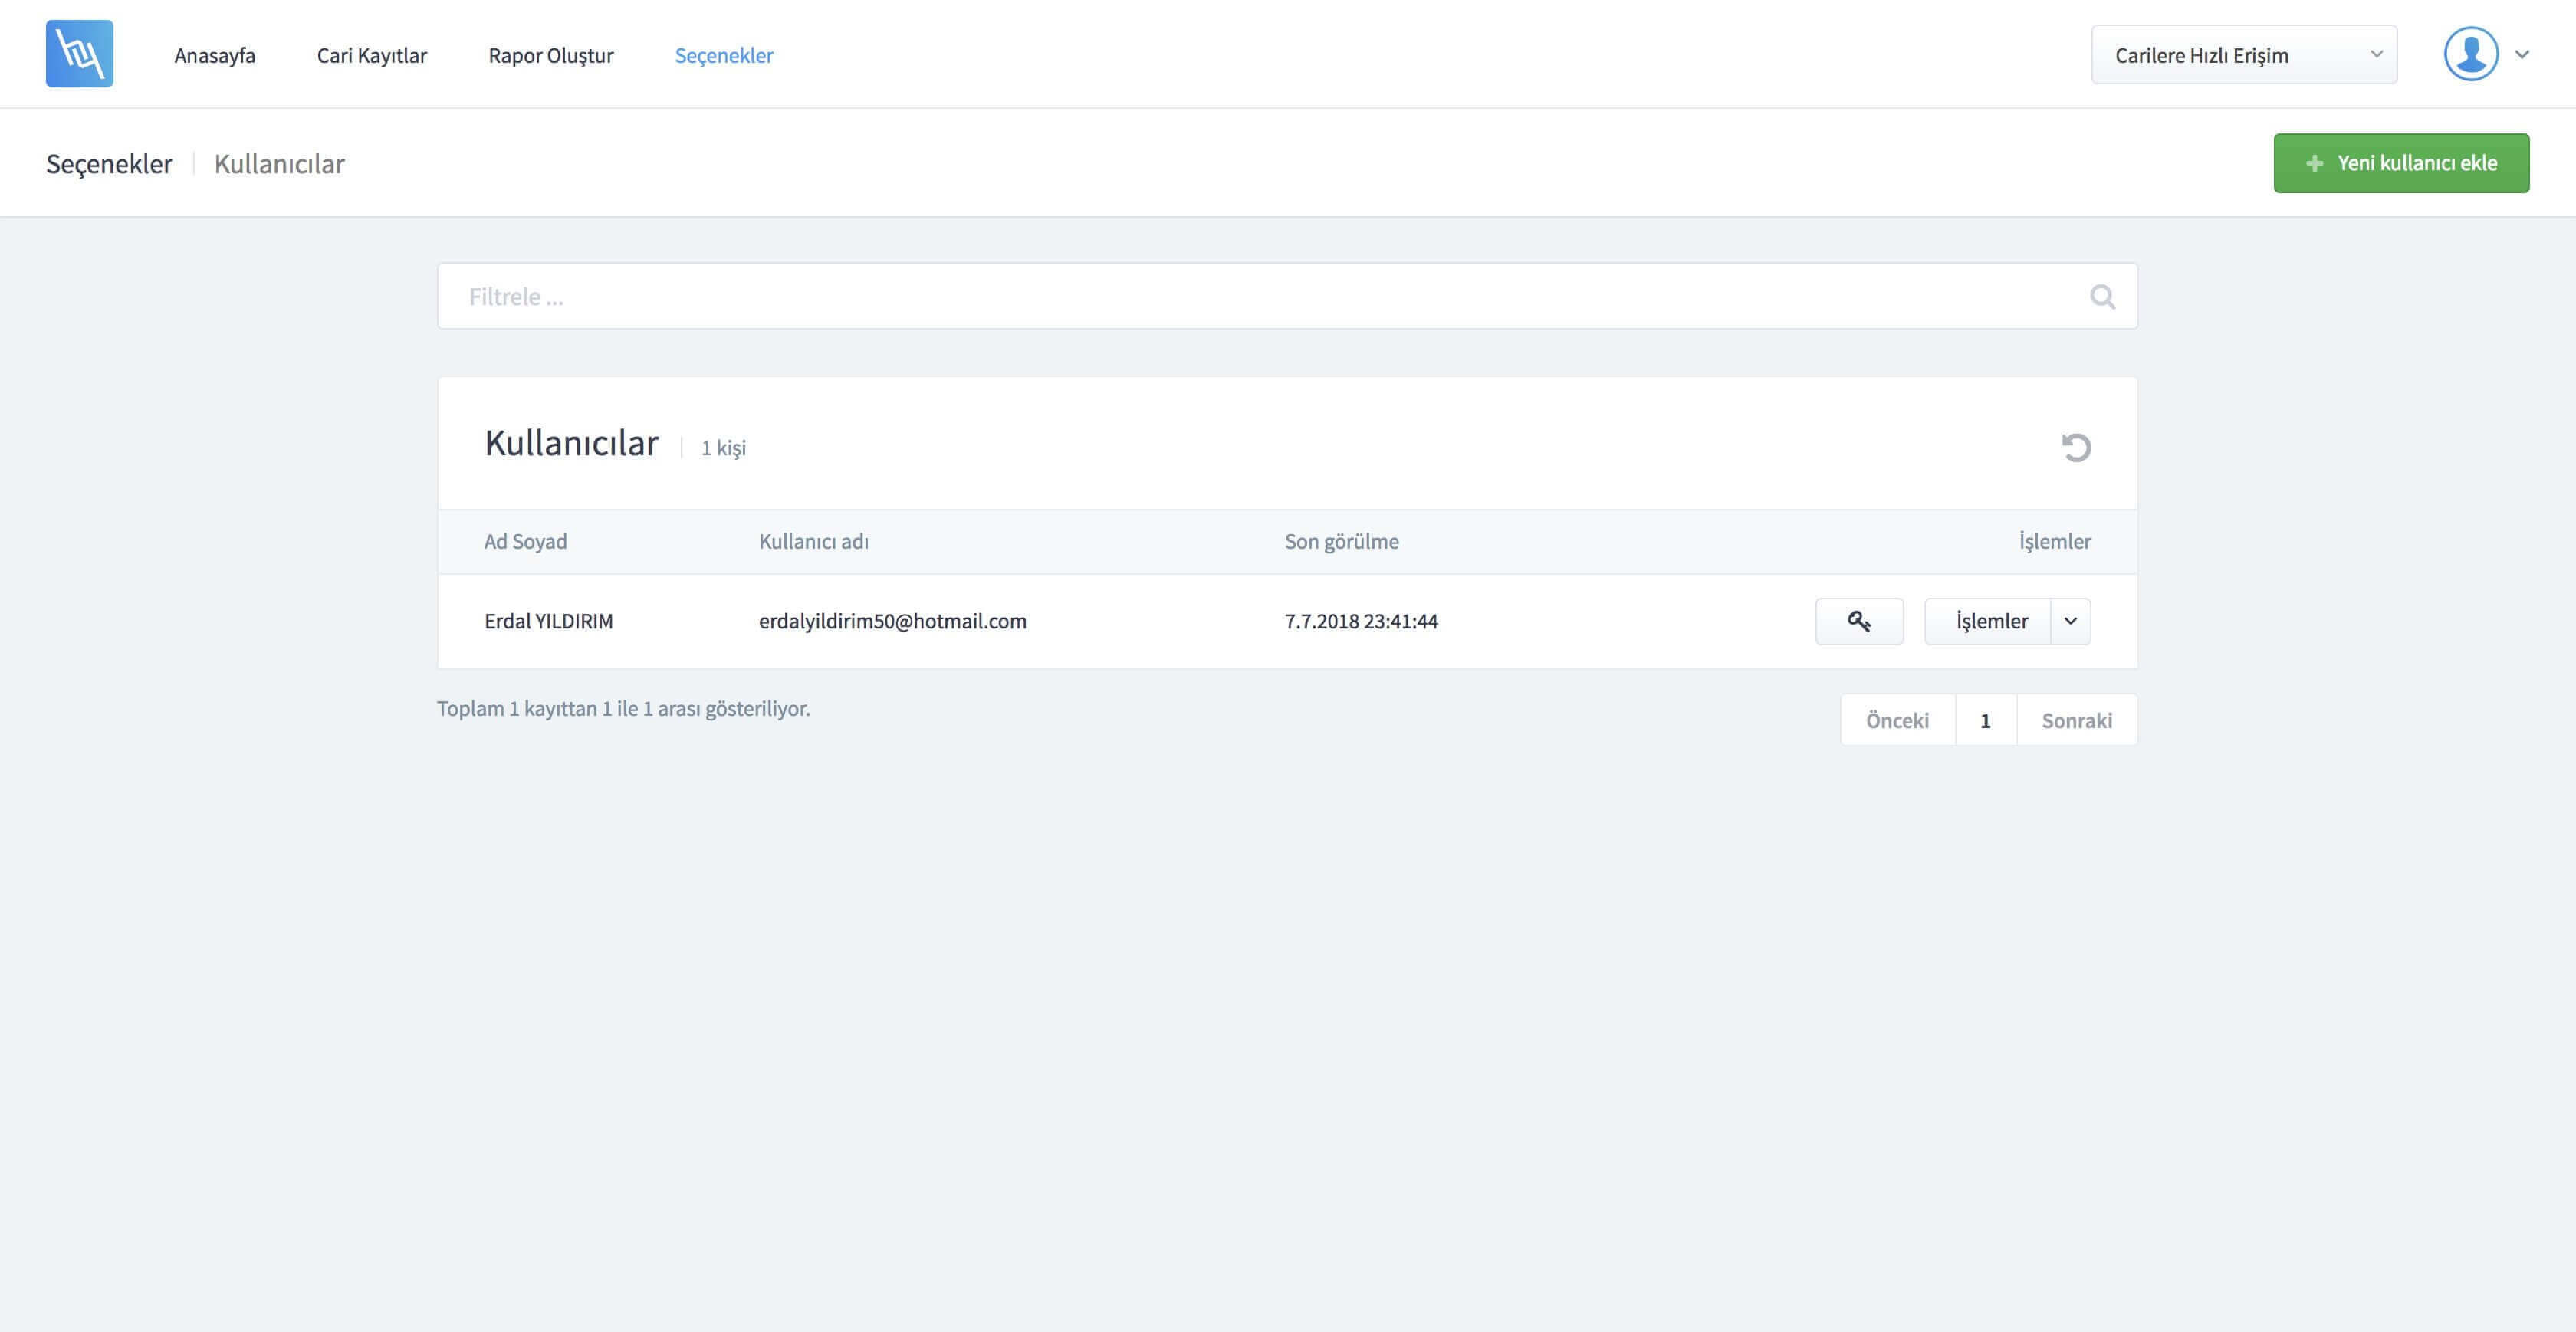Image resolution: width=2576 pixels, height=1332 pixels.
Task: Select page 1 in pagination
Action: [x=1985, y=720]
